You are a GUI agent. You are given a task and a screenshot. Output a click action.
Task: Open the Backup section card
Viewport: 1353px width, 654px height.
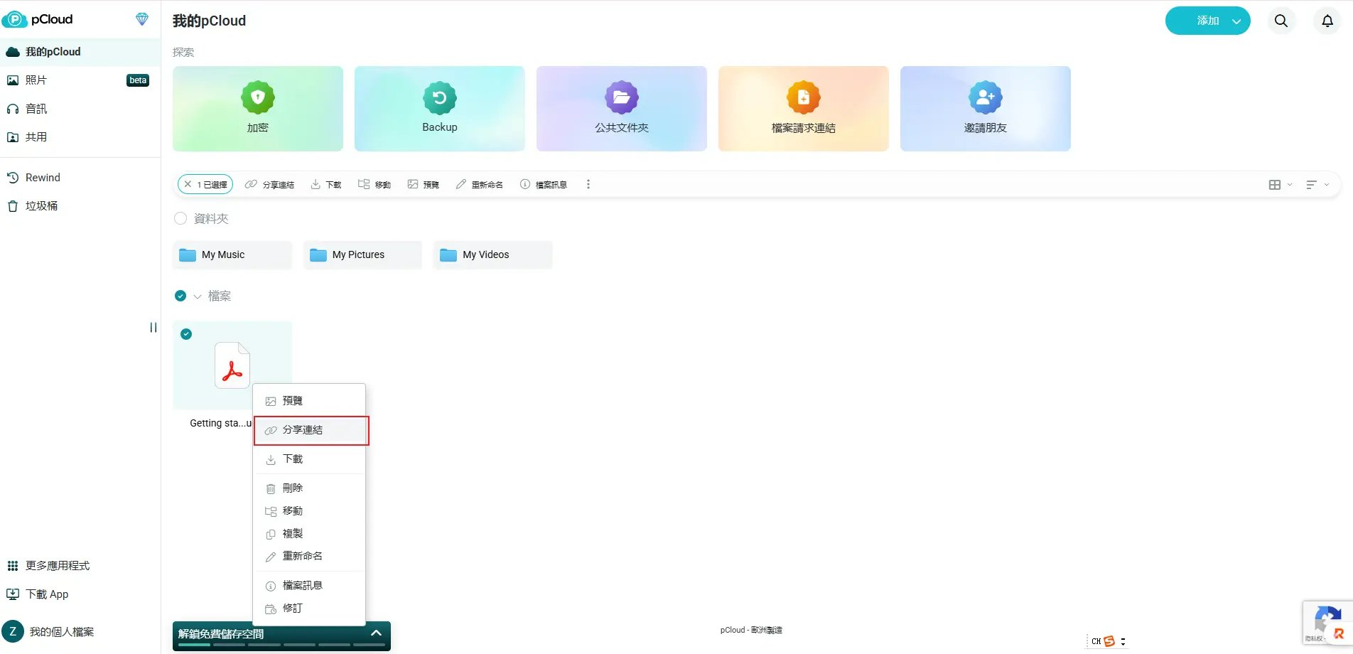pos(438,108)
